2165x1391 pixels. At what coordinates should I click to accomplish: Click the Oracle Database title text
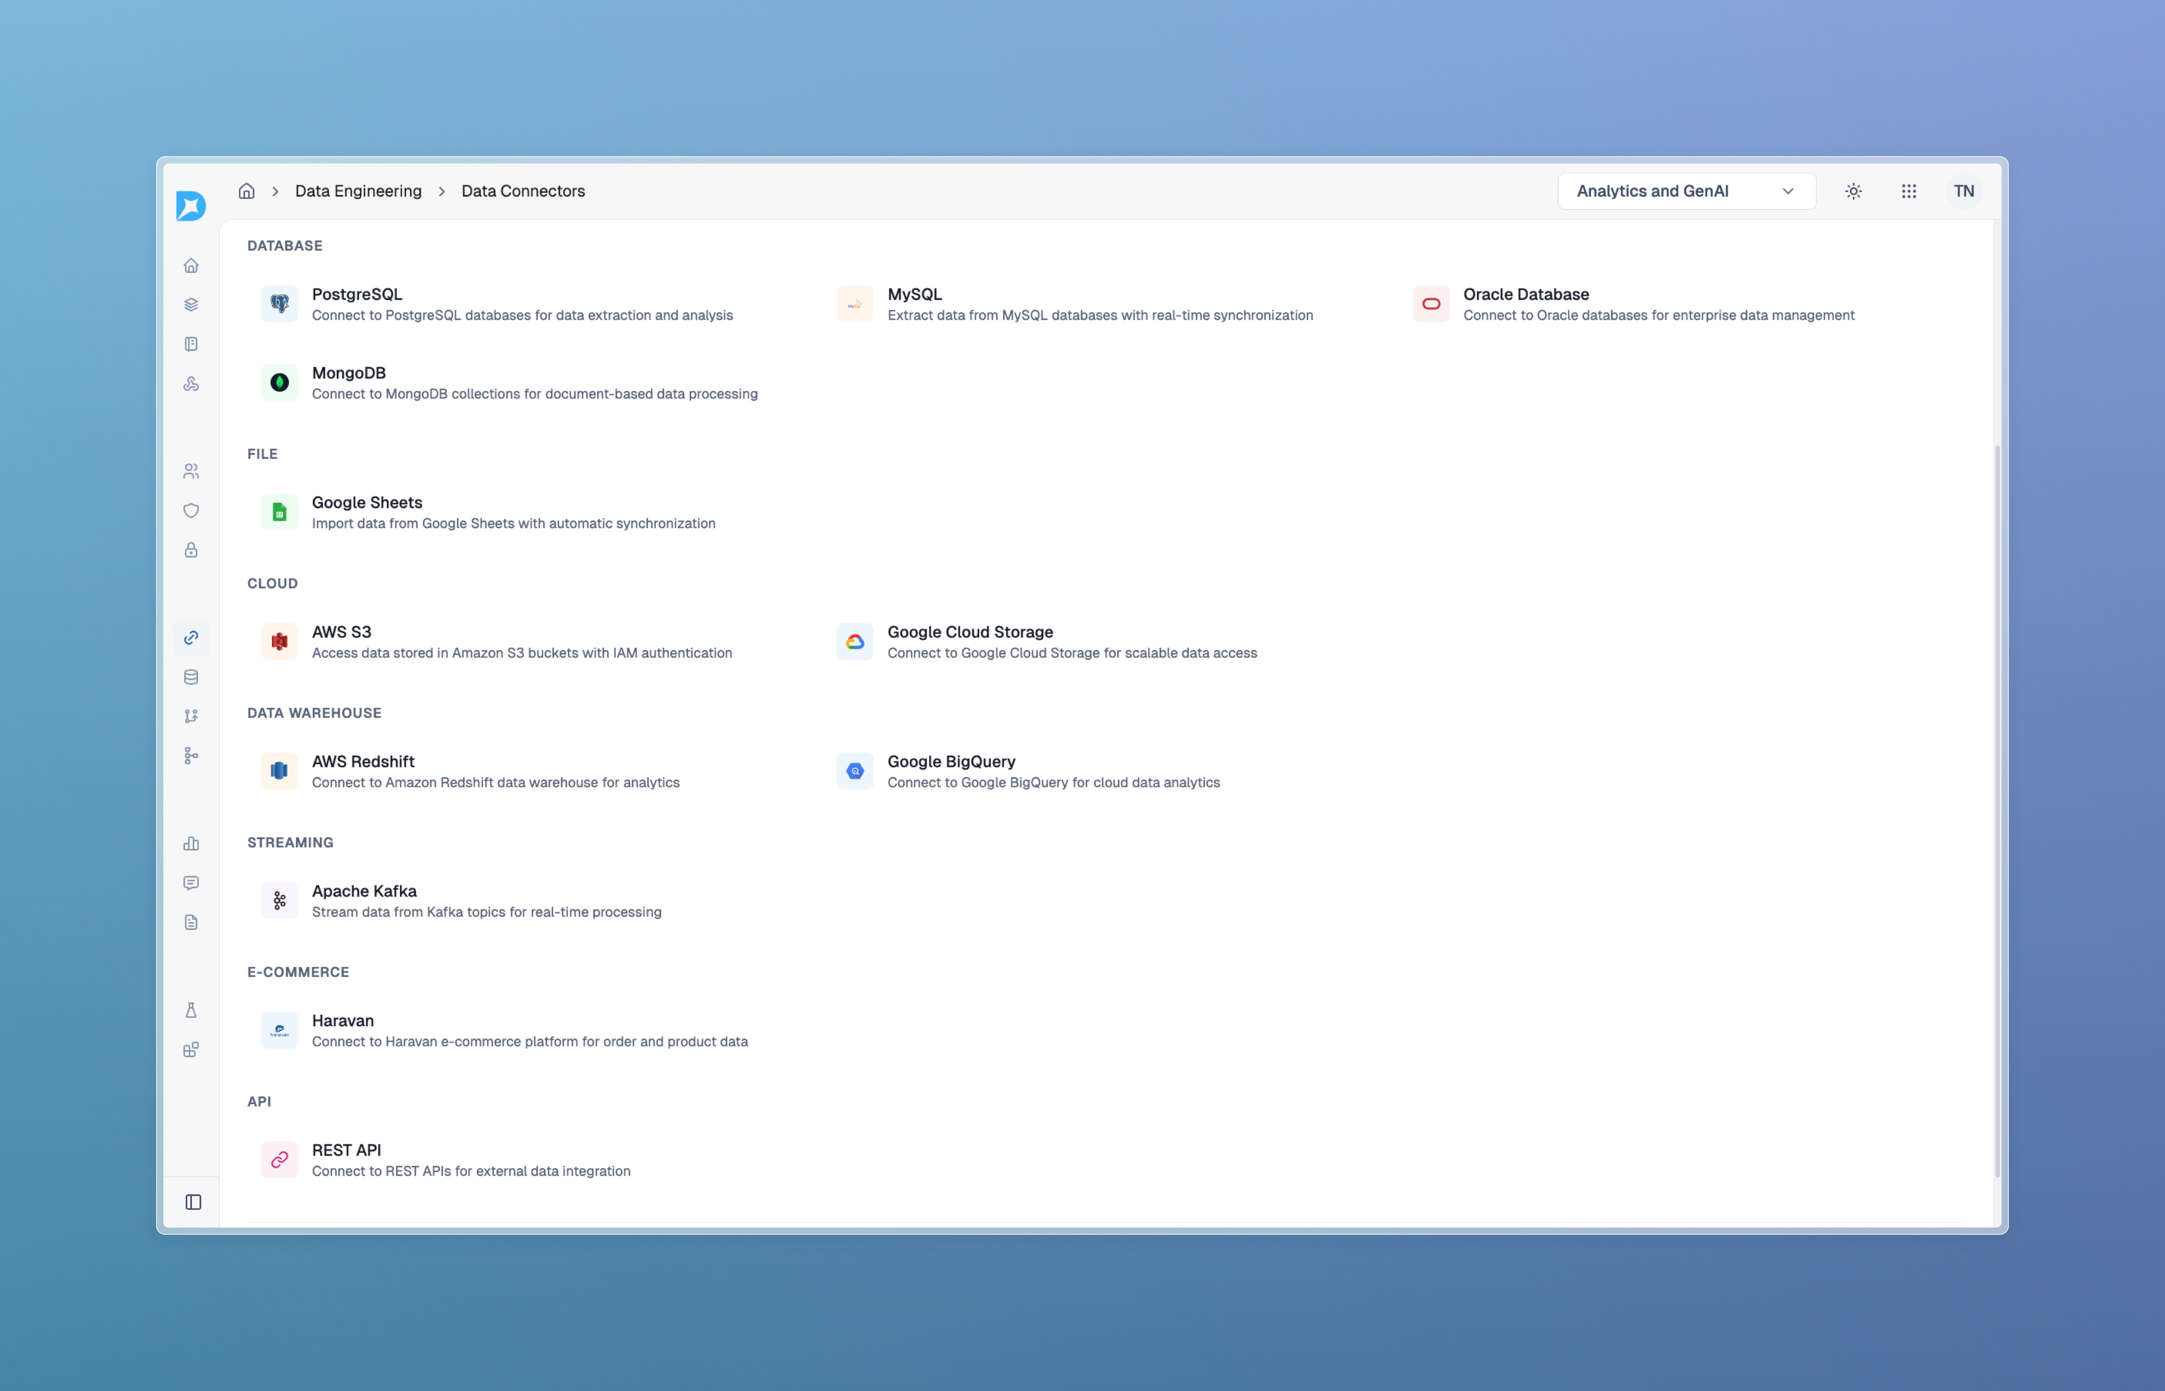click(x=1526, y=295)
